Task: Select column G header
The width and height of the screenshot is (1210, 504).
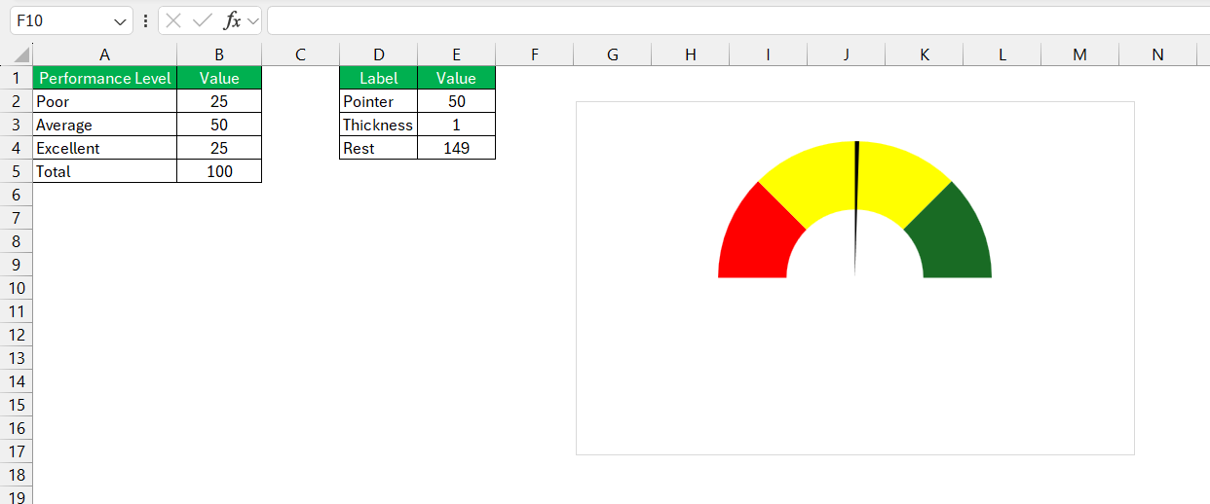Action: (x=612, y=54)
